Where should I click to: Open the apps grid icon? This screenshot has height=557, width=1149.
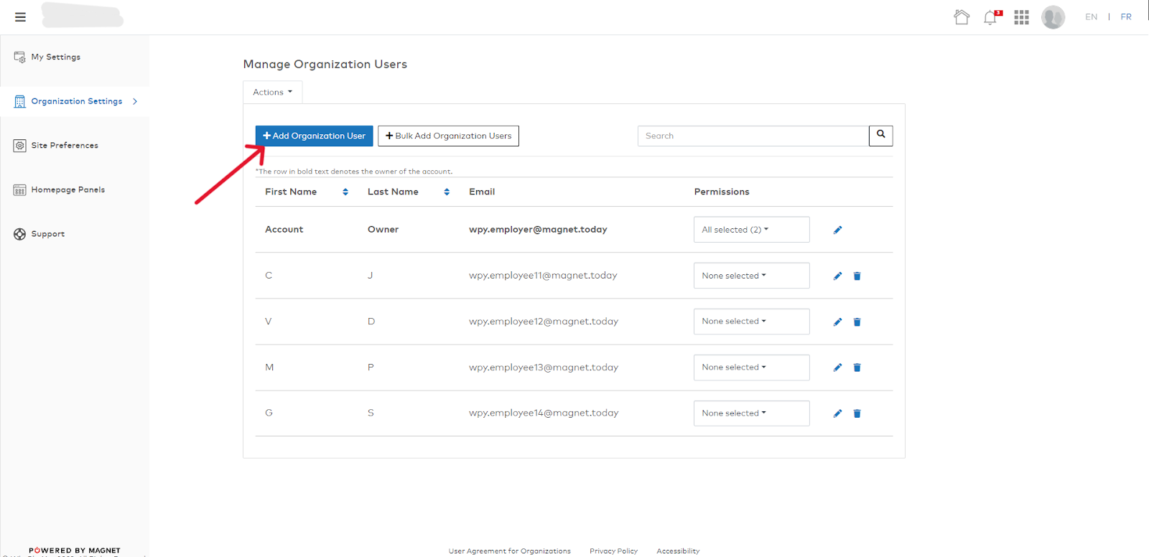click(x=1022, y=17)
